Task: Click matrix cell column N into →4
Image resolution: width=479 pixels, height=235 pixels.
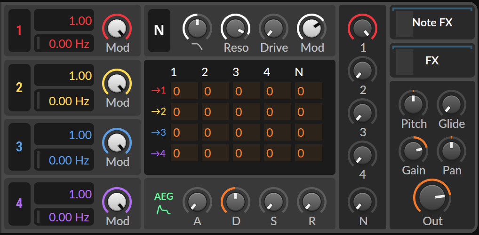Action: 309,153
